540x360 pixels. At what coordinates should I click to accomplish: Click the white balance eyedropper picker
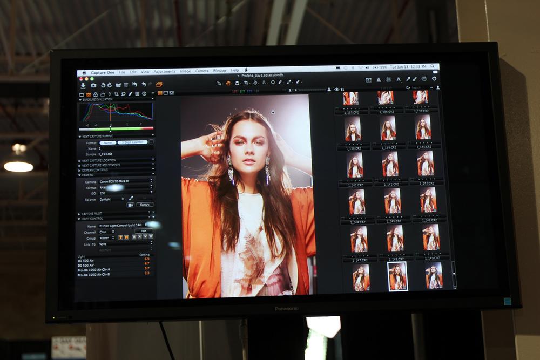pyautogui.click(x=131, y=199)
